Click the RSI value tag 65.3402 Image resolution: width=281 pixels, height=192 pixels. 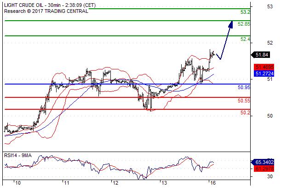point(263,162)
